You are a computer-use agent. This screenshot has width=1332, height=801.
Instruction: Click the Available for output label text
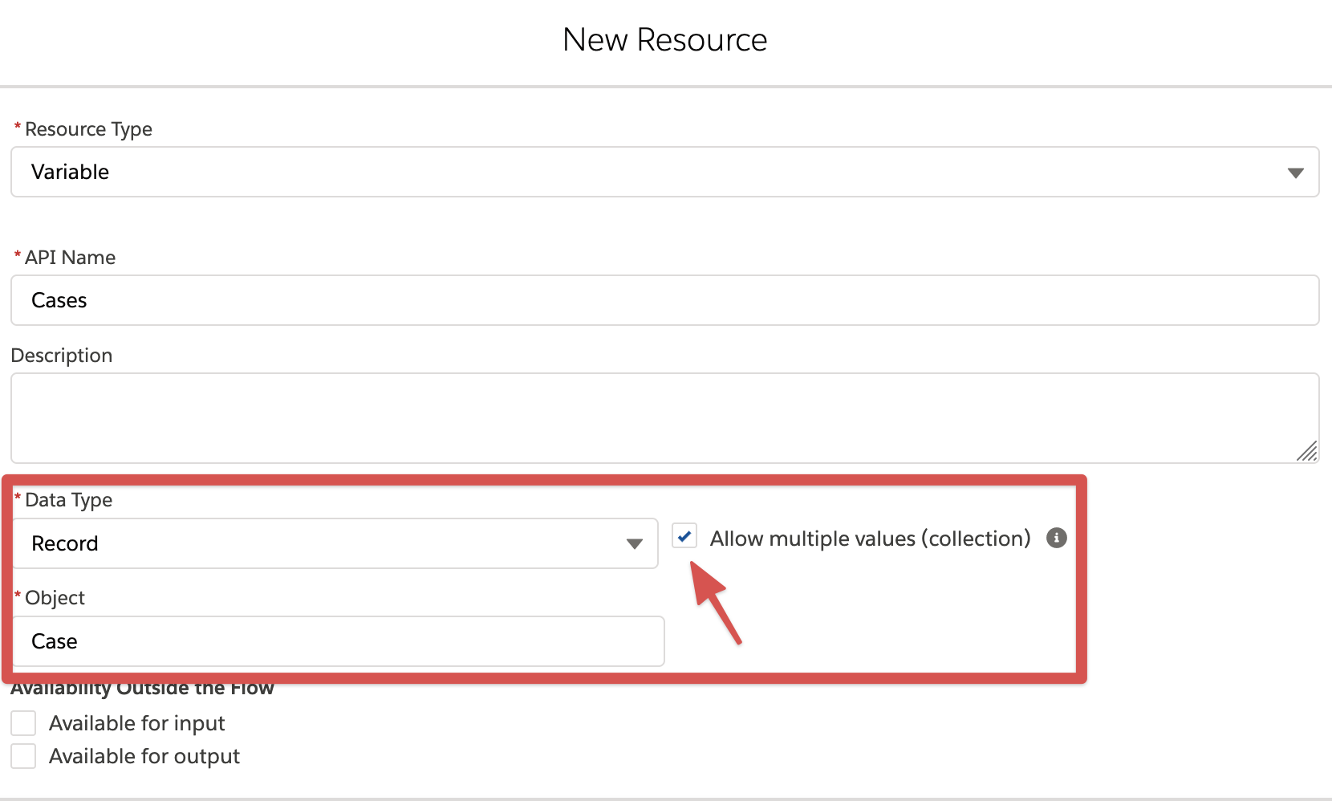(144, 756)
